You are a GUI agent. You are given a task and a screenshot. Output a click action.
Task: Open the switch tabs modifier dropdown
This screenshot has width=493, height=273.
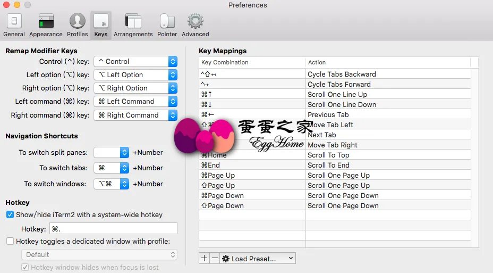(112, 168)
